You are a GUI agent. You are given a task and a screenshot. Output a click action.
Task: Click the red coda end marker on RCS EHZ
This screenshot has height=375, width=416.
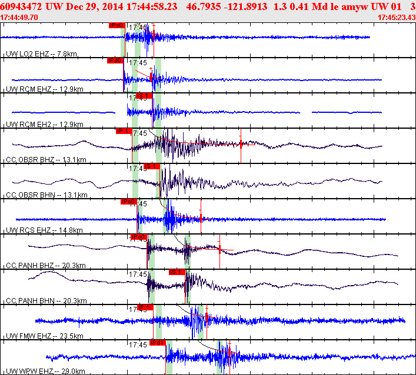coord(201,218)
